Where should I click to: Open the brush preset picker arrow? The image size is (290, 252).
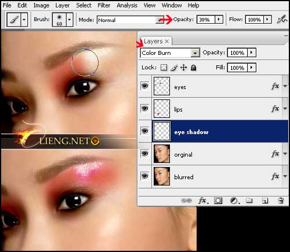pyautogui.click(x=70, y=20)
